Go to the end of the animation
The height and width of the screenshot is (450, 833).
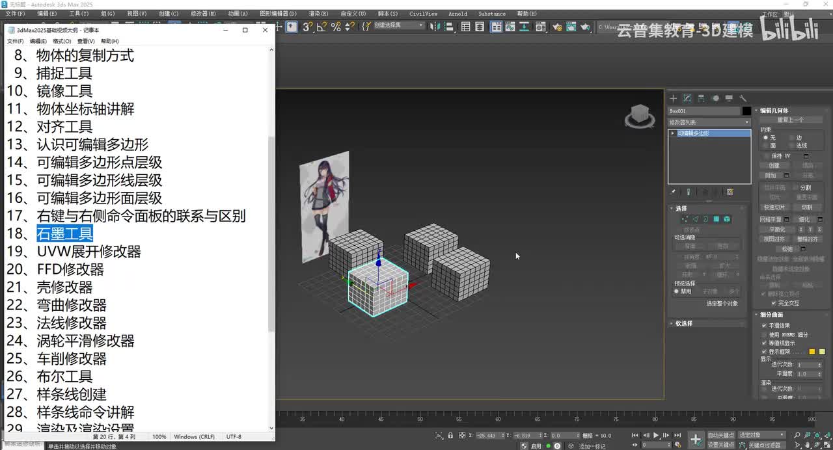coord(678,435)
